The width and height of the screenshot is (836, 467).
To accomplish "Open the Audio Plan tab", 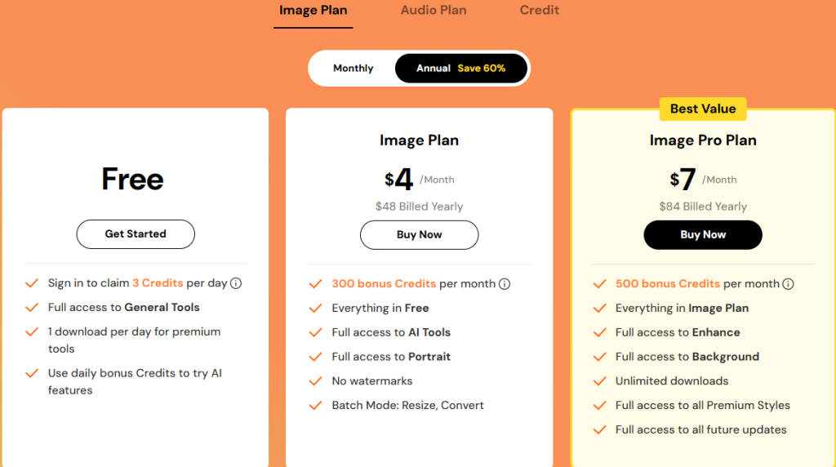I will 434,11.
